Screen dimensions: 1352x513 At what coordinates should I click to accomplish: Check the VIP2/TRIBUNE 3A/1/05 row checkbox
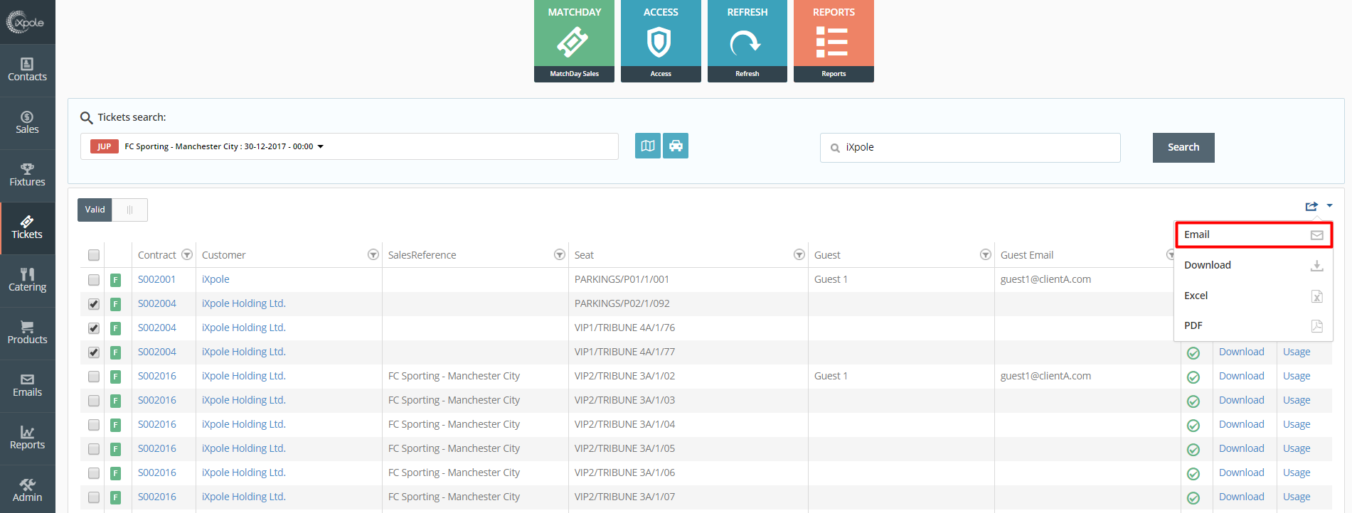(x=94, y=449)
